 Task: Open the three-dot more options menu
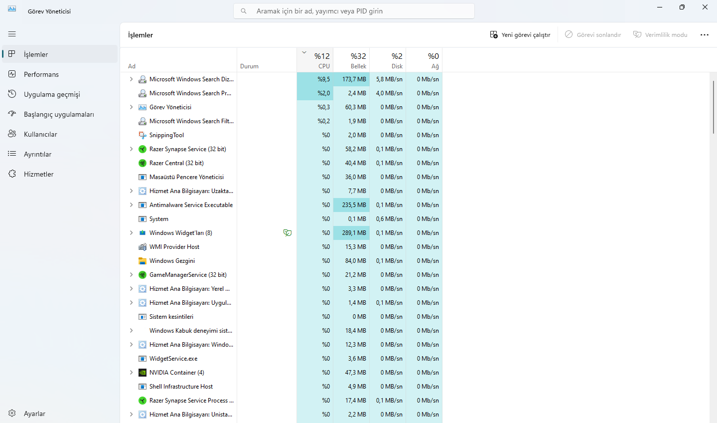(705, 35)
